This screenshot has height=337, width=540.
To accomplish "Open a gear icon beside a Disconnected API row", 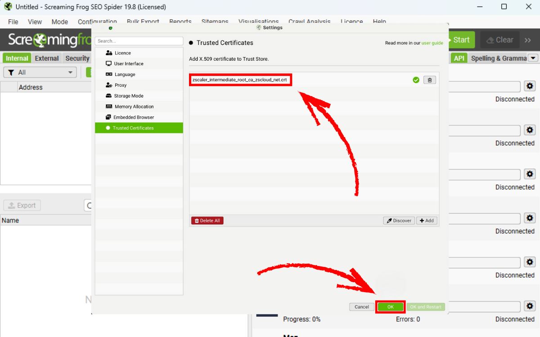I will (x=530, y=86).
